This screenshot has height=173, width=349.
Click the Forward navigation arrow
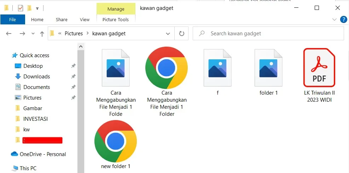(22, 34)
